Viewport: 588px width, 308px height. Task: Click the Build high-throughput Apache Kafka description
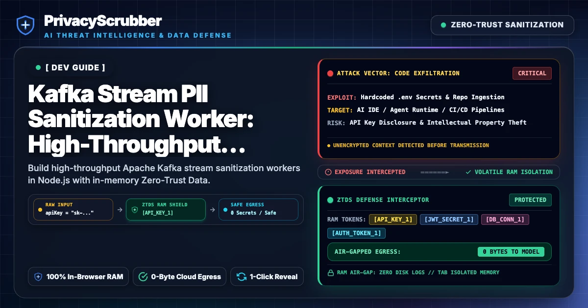click(164, 174)
